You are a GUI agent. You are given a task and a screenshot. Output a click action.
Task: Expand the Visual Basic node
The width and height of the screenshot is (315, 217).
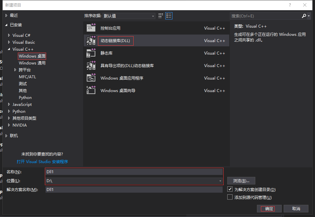9,42
